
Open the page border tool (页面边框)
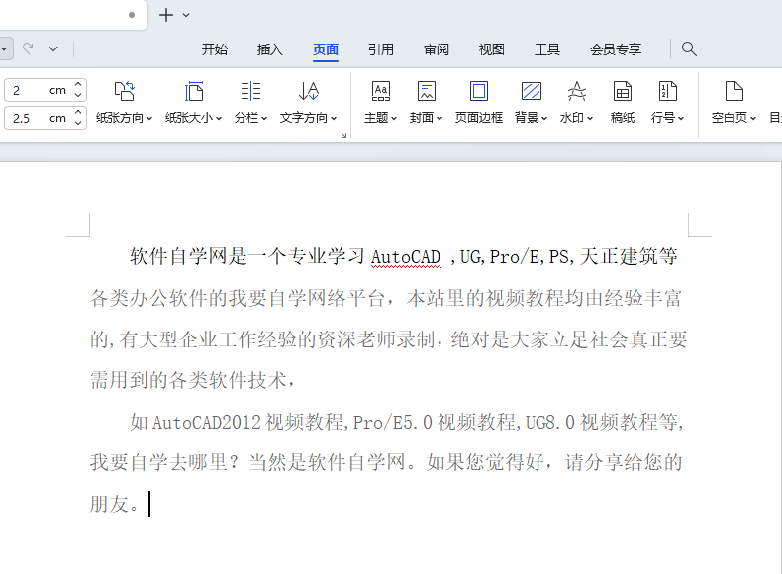pos(479,102)
